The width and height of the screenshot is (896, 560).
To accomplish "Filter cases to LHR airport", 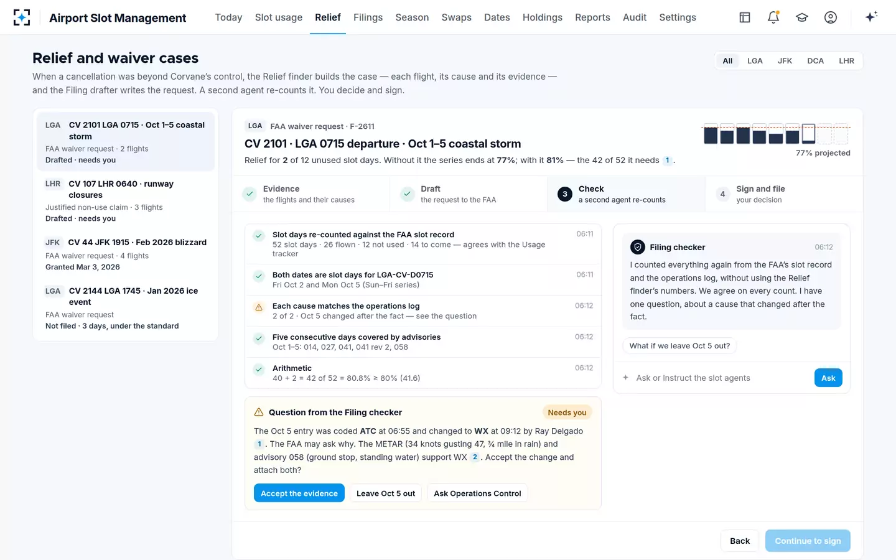I will pyautogui.click(x=846, y=61).
